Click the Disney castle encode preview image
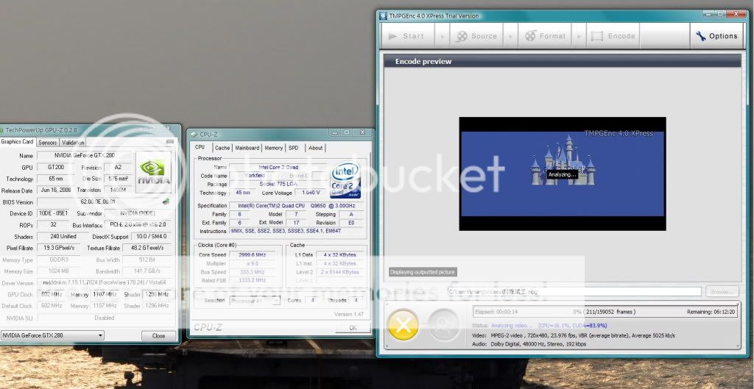 pos(563,174)
